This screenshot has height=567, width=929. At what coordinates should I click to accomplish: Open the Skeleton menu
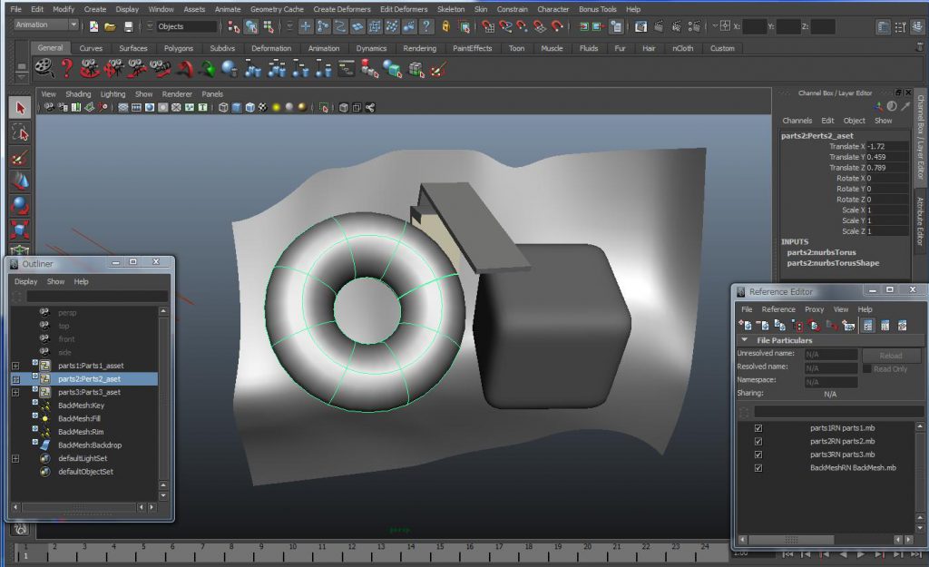click(451, 9)
